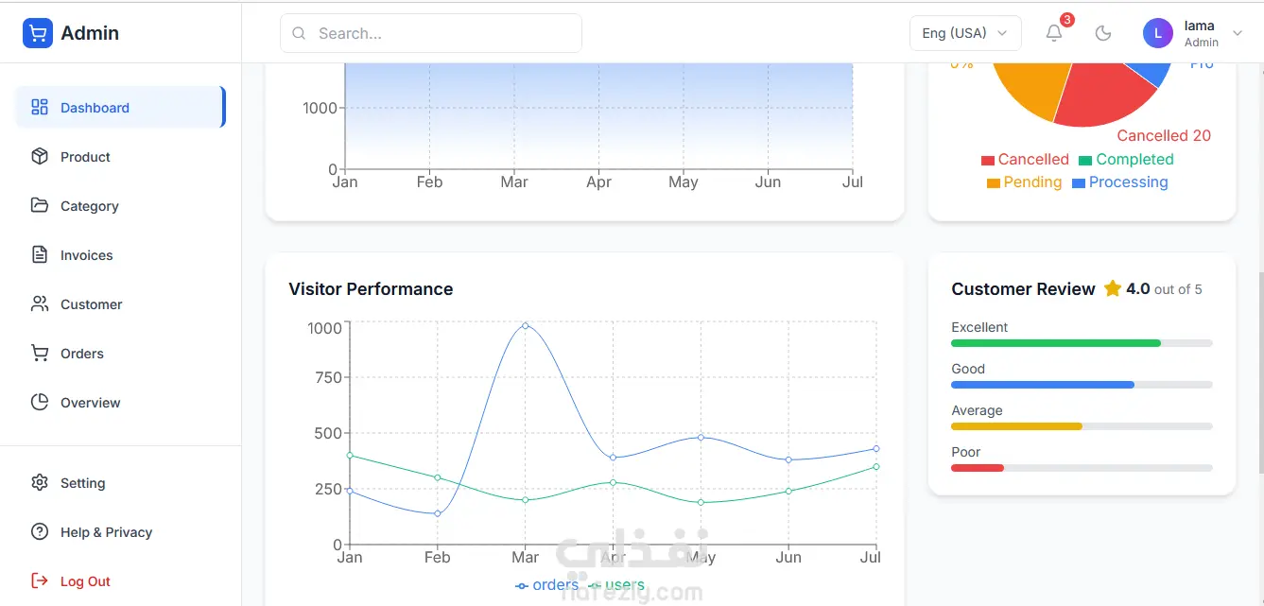Click the Excellent green rating bar

[x=1056, y=343]
